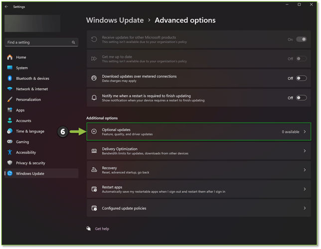Click the Accessibility figure icon
Viewport: 321px width, 249px height.
10,152
